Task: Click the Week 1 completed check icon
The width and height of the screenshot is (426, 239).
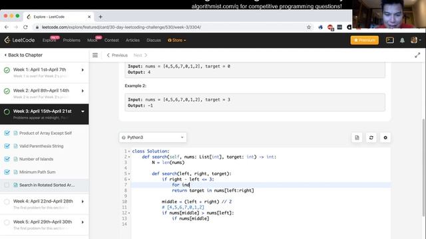Action: tap(7, 70)
